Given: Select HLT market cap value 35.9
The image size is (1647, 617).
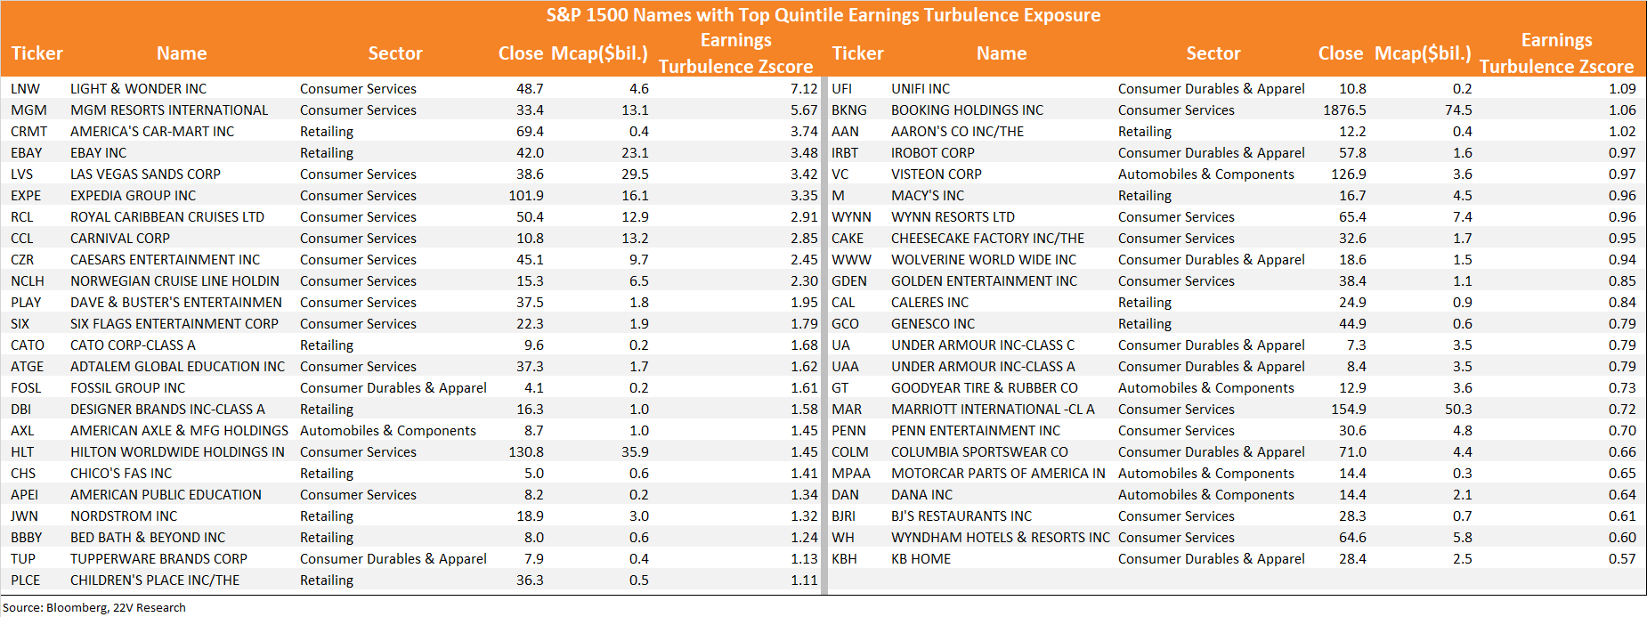Looking at the screenshot, I should [x=635, y=452].
